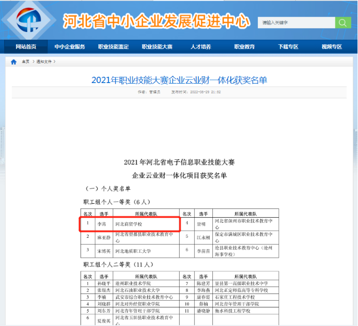Click the heading 2021年河北省电子信息职业技能大赛

click(179, 162)
